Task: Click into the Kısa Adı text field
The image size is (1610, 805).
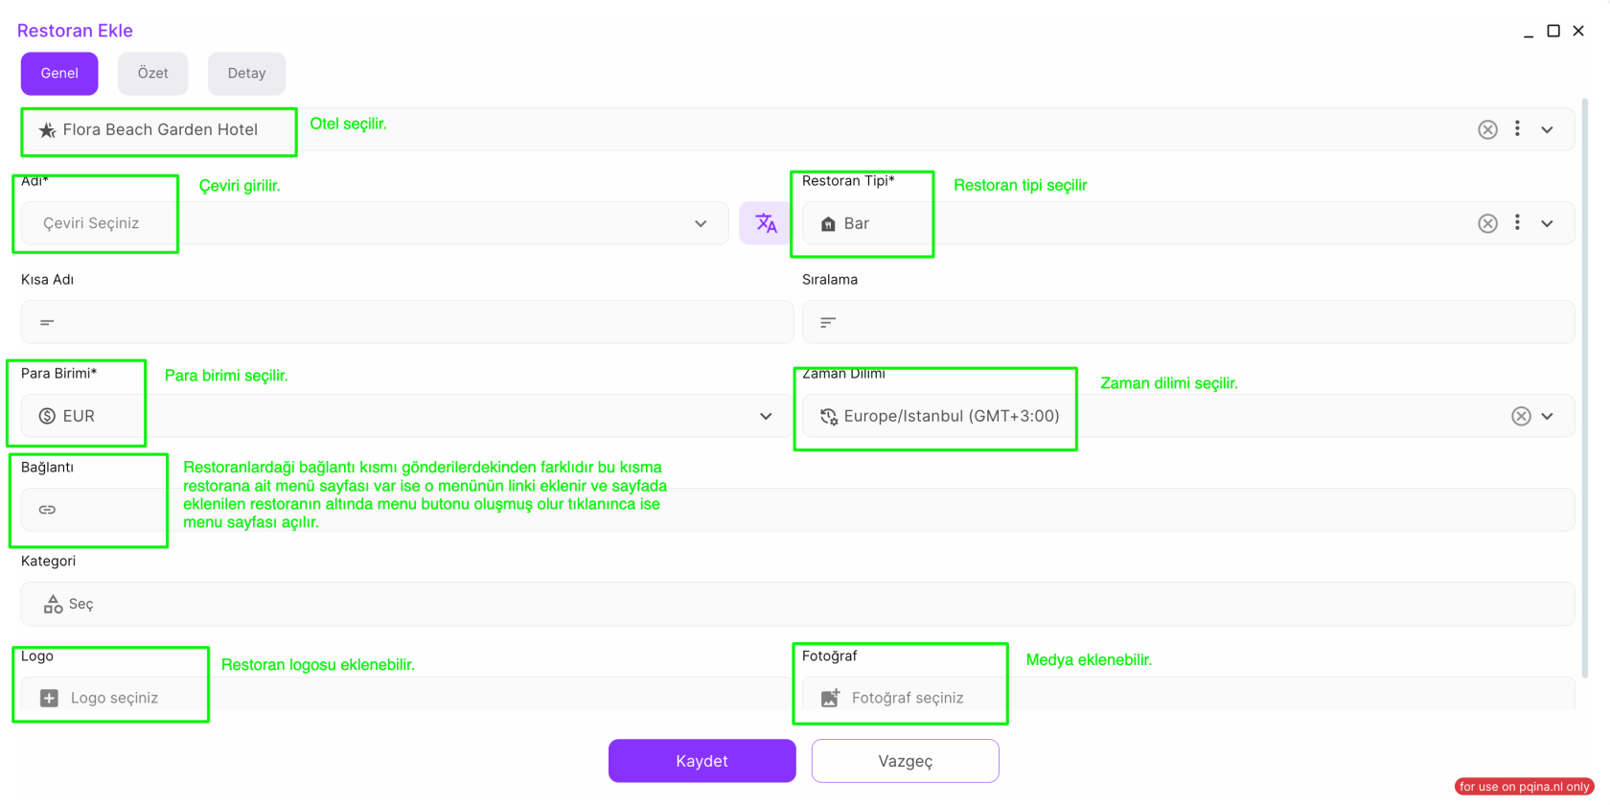Action: point(407,322)
